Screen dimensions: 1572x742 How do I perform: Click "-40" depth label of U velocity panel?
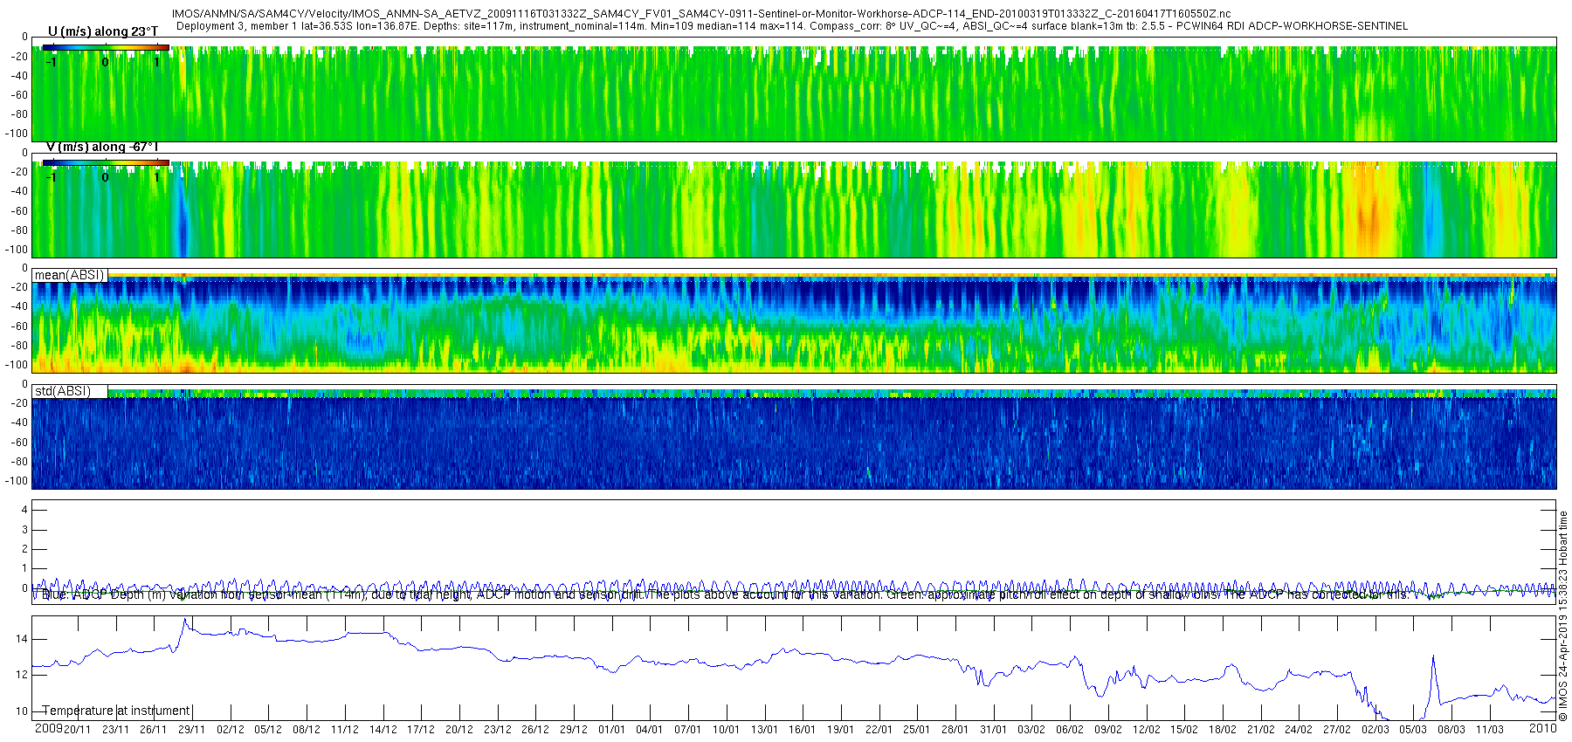click(x=18, y=76)
